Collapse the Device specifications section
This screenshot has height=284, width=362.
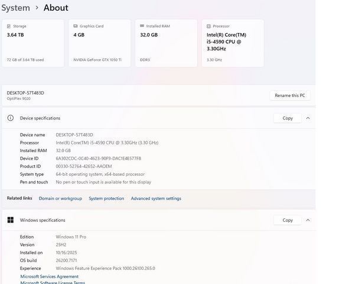click(308, 118)
